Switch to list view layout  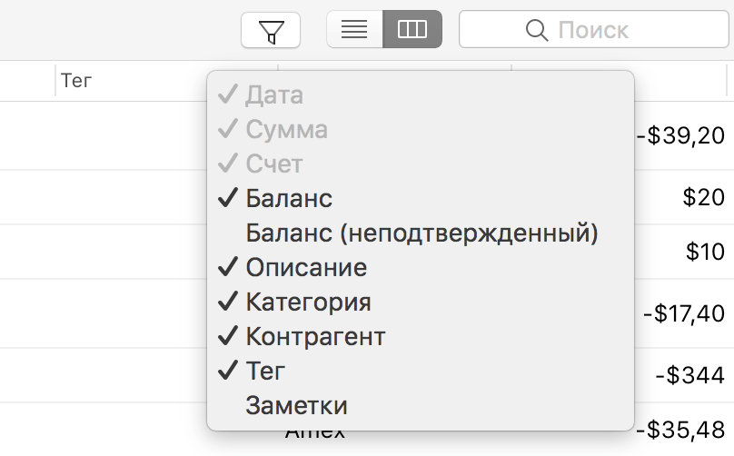[x=354, y=29]
